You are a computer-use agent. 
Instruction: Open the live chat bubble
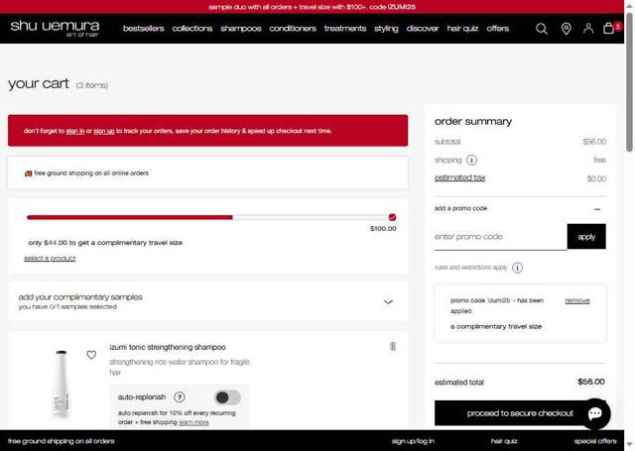(x=595, y=413)
